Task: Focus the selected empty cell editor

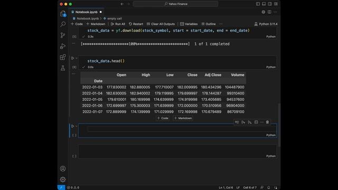Action: pyautogui.click(x=182, y=129)
